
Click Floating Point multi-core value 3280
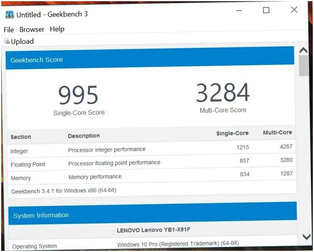pos(286,160)
